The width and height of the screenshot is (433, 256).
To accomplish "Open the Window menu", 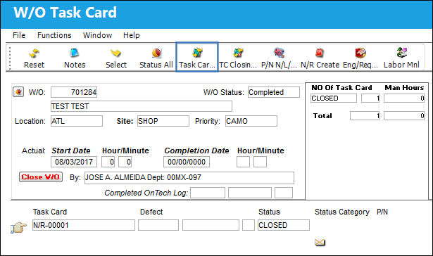I will coord(97,35).
